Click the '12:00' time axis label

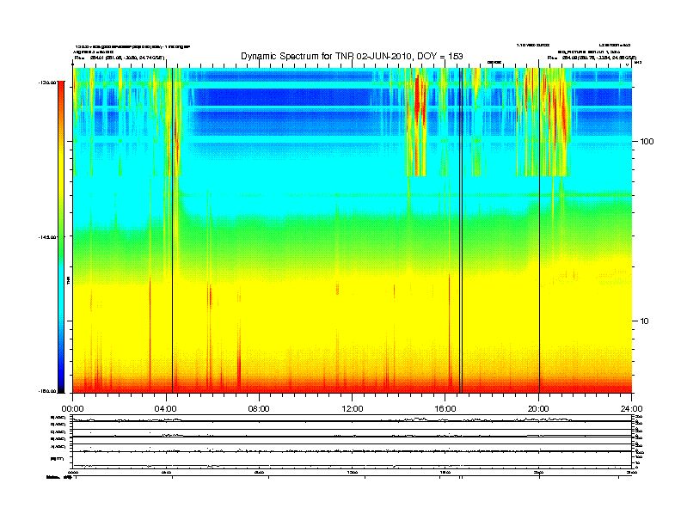pyautogui.click(x=353, y=409)
